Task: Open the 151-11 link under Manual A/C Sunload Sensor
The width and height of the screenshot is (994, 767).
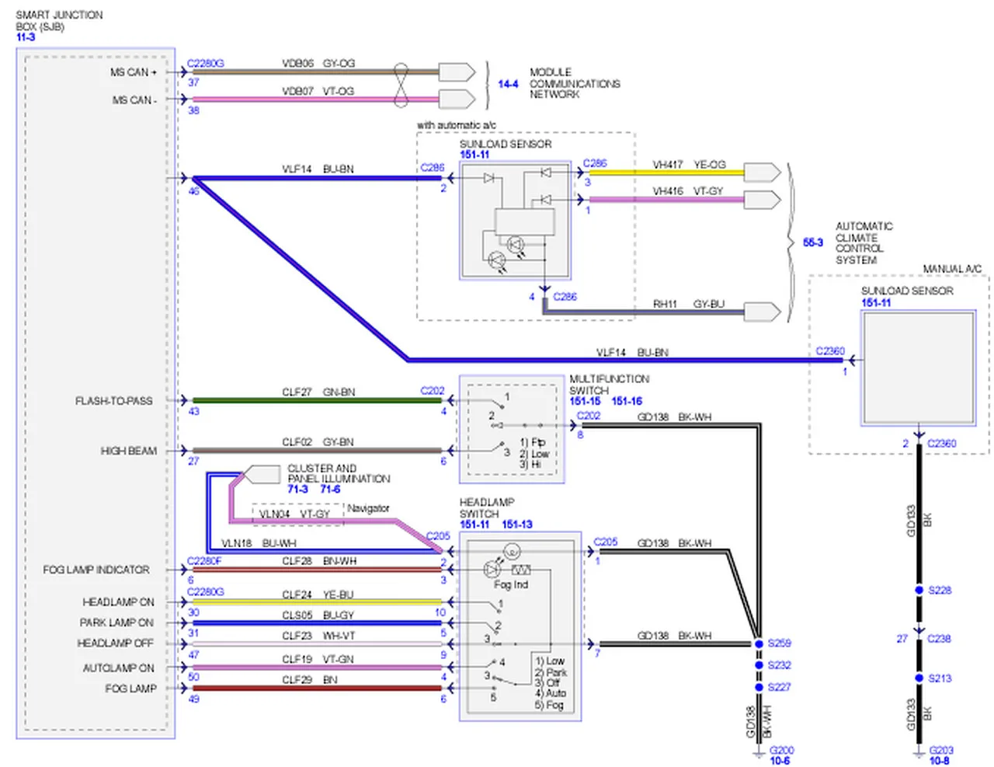Action: (876, 302)
